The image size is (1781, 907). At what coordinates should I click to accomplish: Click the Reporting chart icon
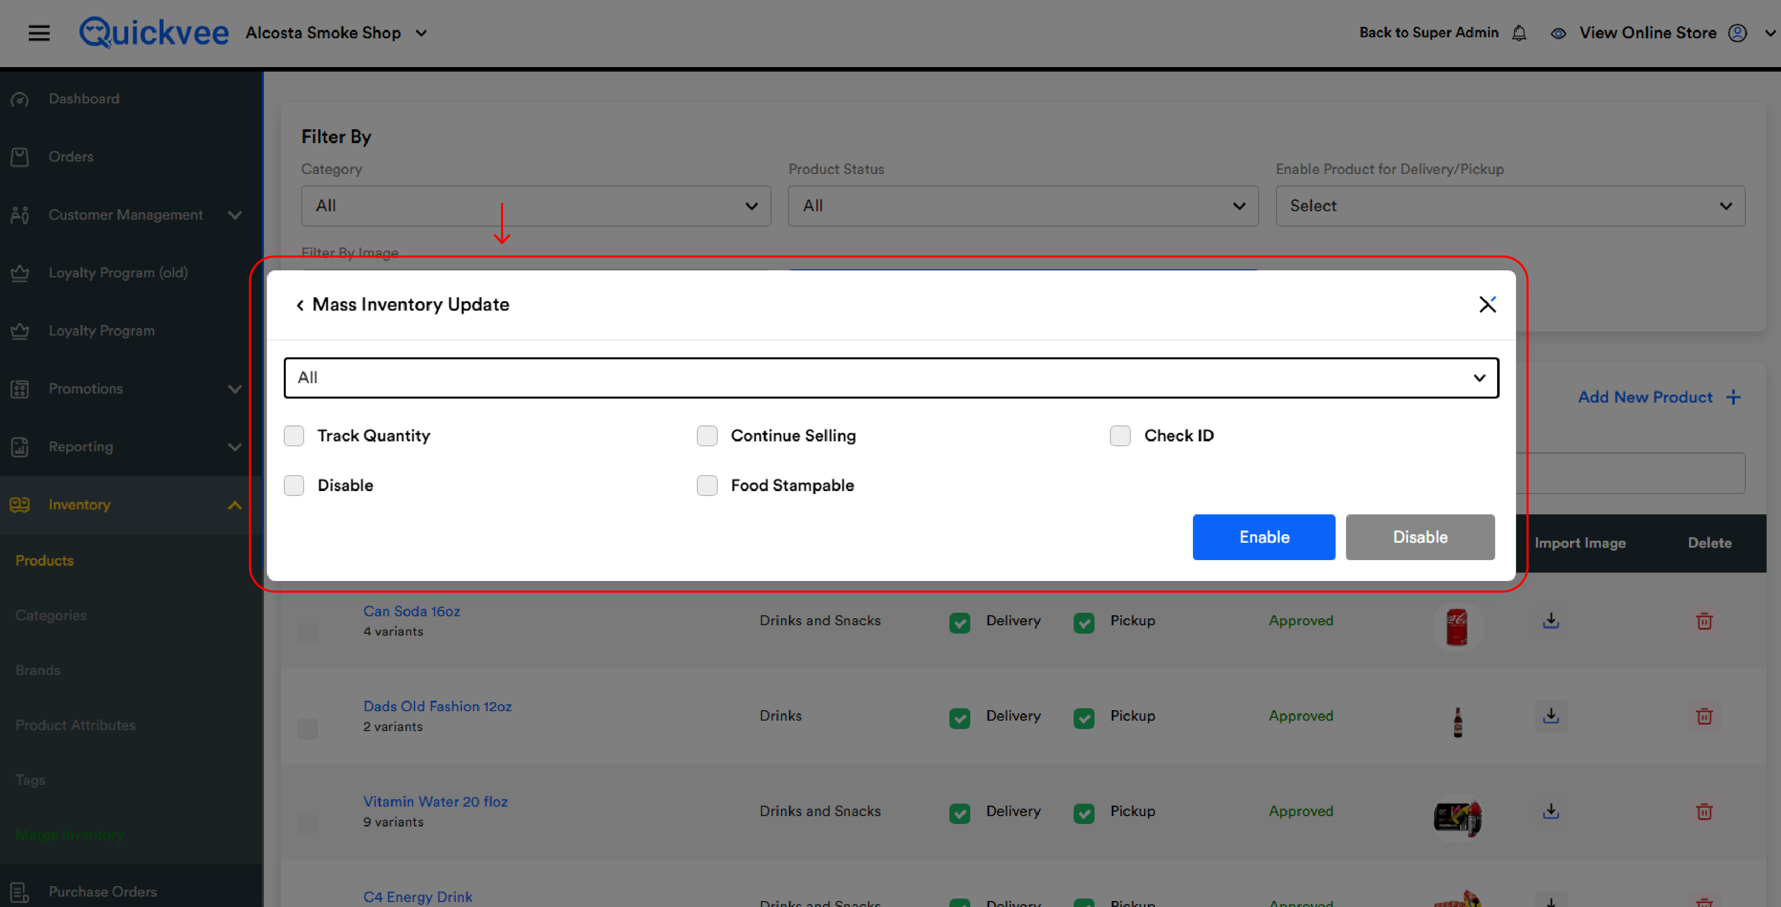(20, 447)
